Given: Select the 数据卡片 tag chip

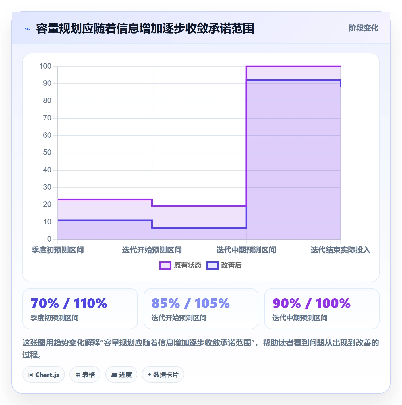Looking at the screenshot, I should (163, 375).
